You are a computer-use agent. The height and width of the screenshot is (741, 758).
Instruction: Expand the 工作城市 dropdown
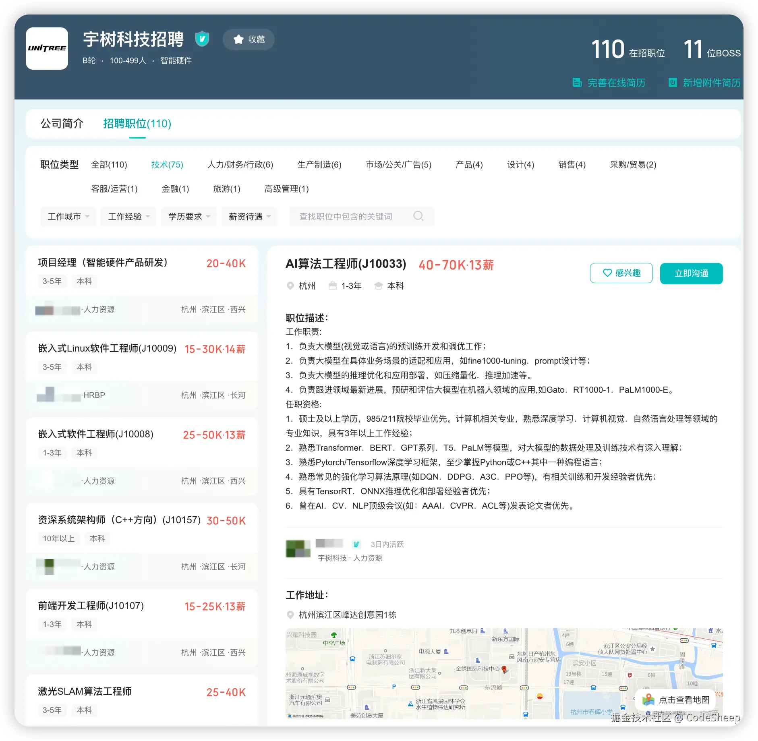coord(68,217)
